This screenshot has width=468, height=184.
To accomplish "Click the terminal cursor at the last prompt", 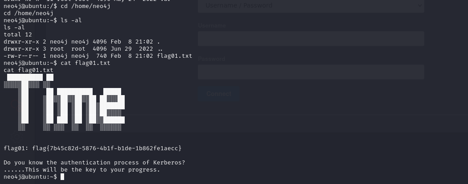I will pos(62,177).
